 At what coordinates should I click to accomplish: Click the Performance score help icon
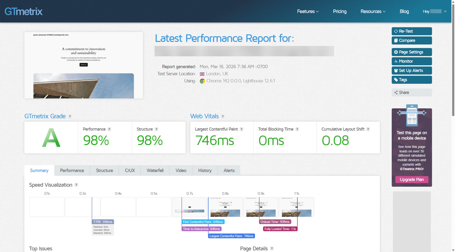pyautogui.click(x=109, y=129)
